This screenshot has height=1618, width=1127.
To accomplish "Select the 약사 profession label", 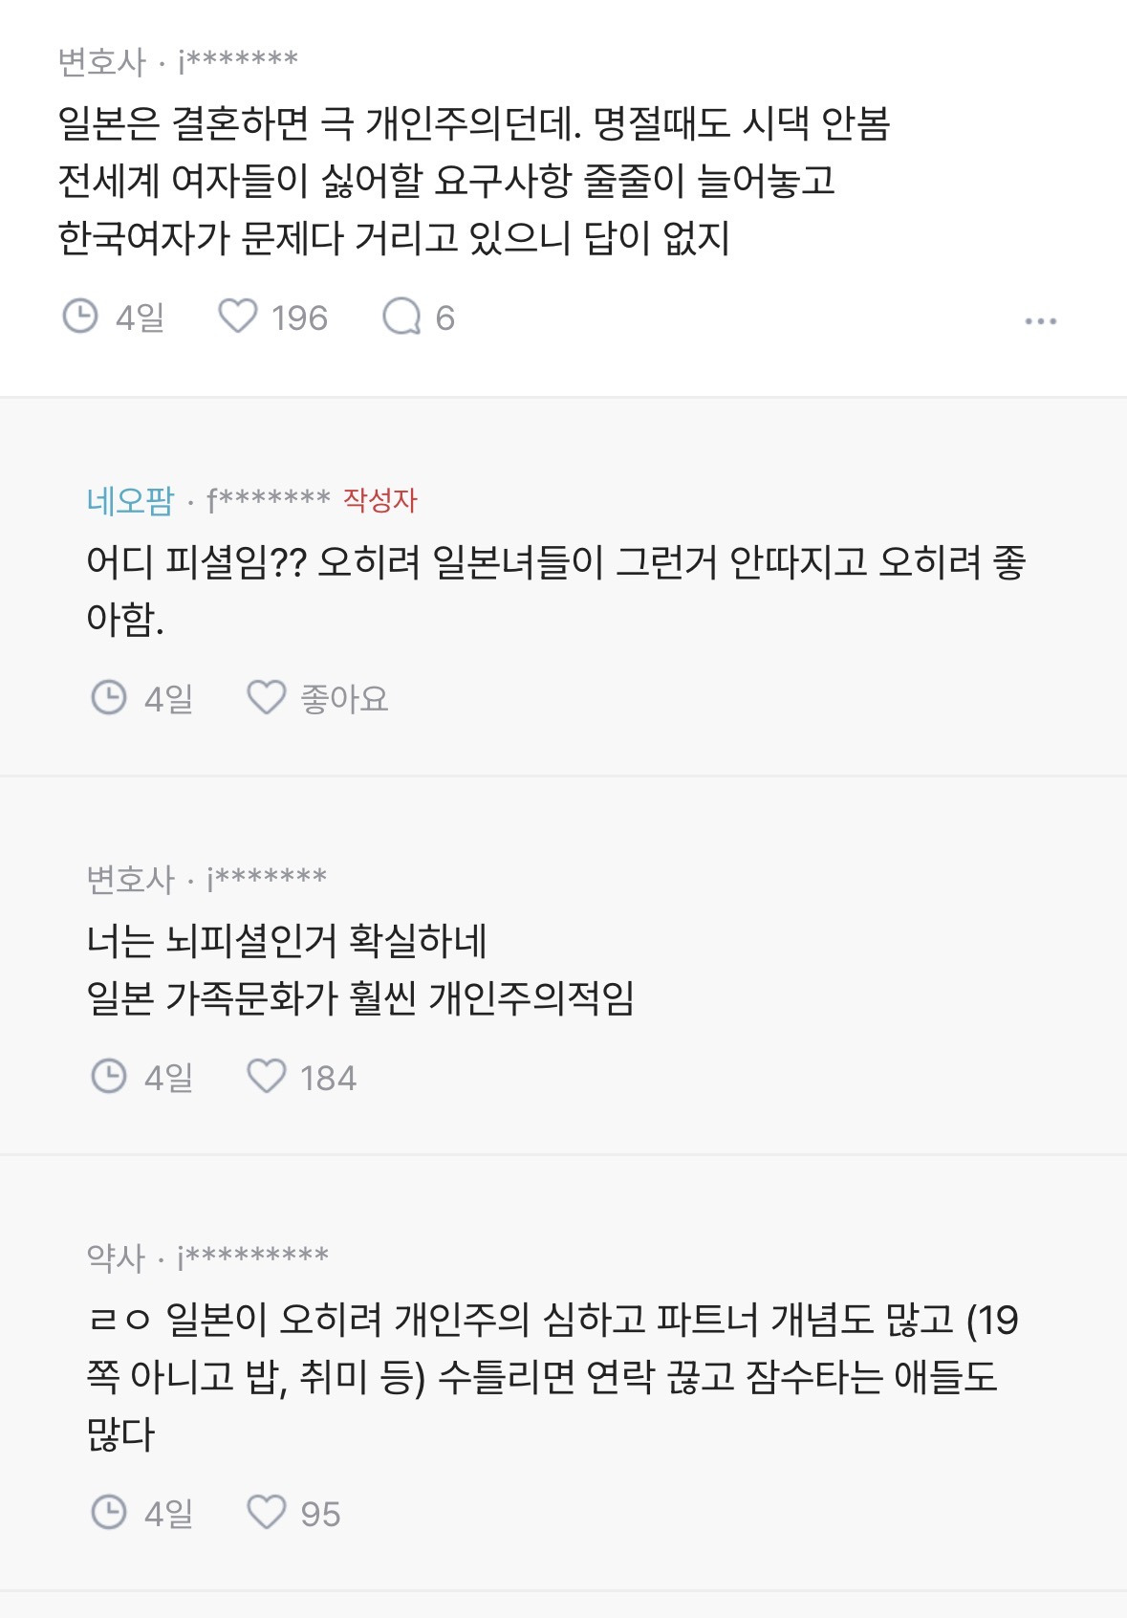I will point(116,1257).
